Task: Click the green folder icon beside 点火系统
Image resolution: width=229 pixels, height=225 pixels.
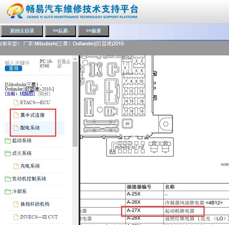Action: pyautogui.click(x=8, y=153)
